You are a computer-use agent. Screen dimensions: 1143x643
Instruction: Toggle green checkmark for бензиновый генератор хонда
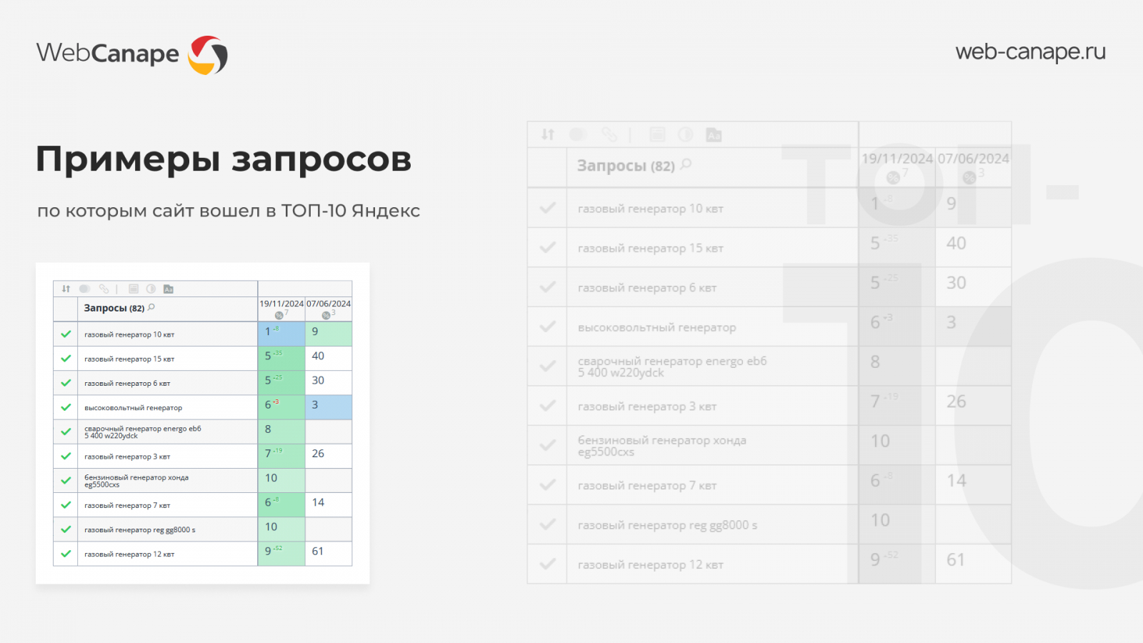point(66,480)
